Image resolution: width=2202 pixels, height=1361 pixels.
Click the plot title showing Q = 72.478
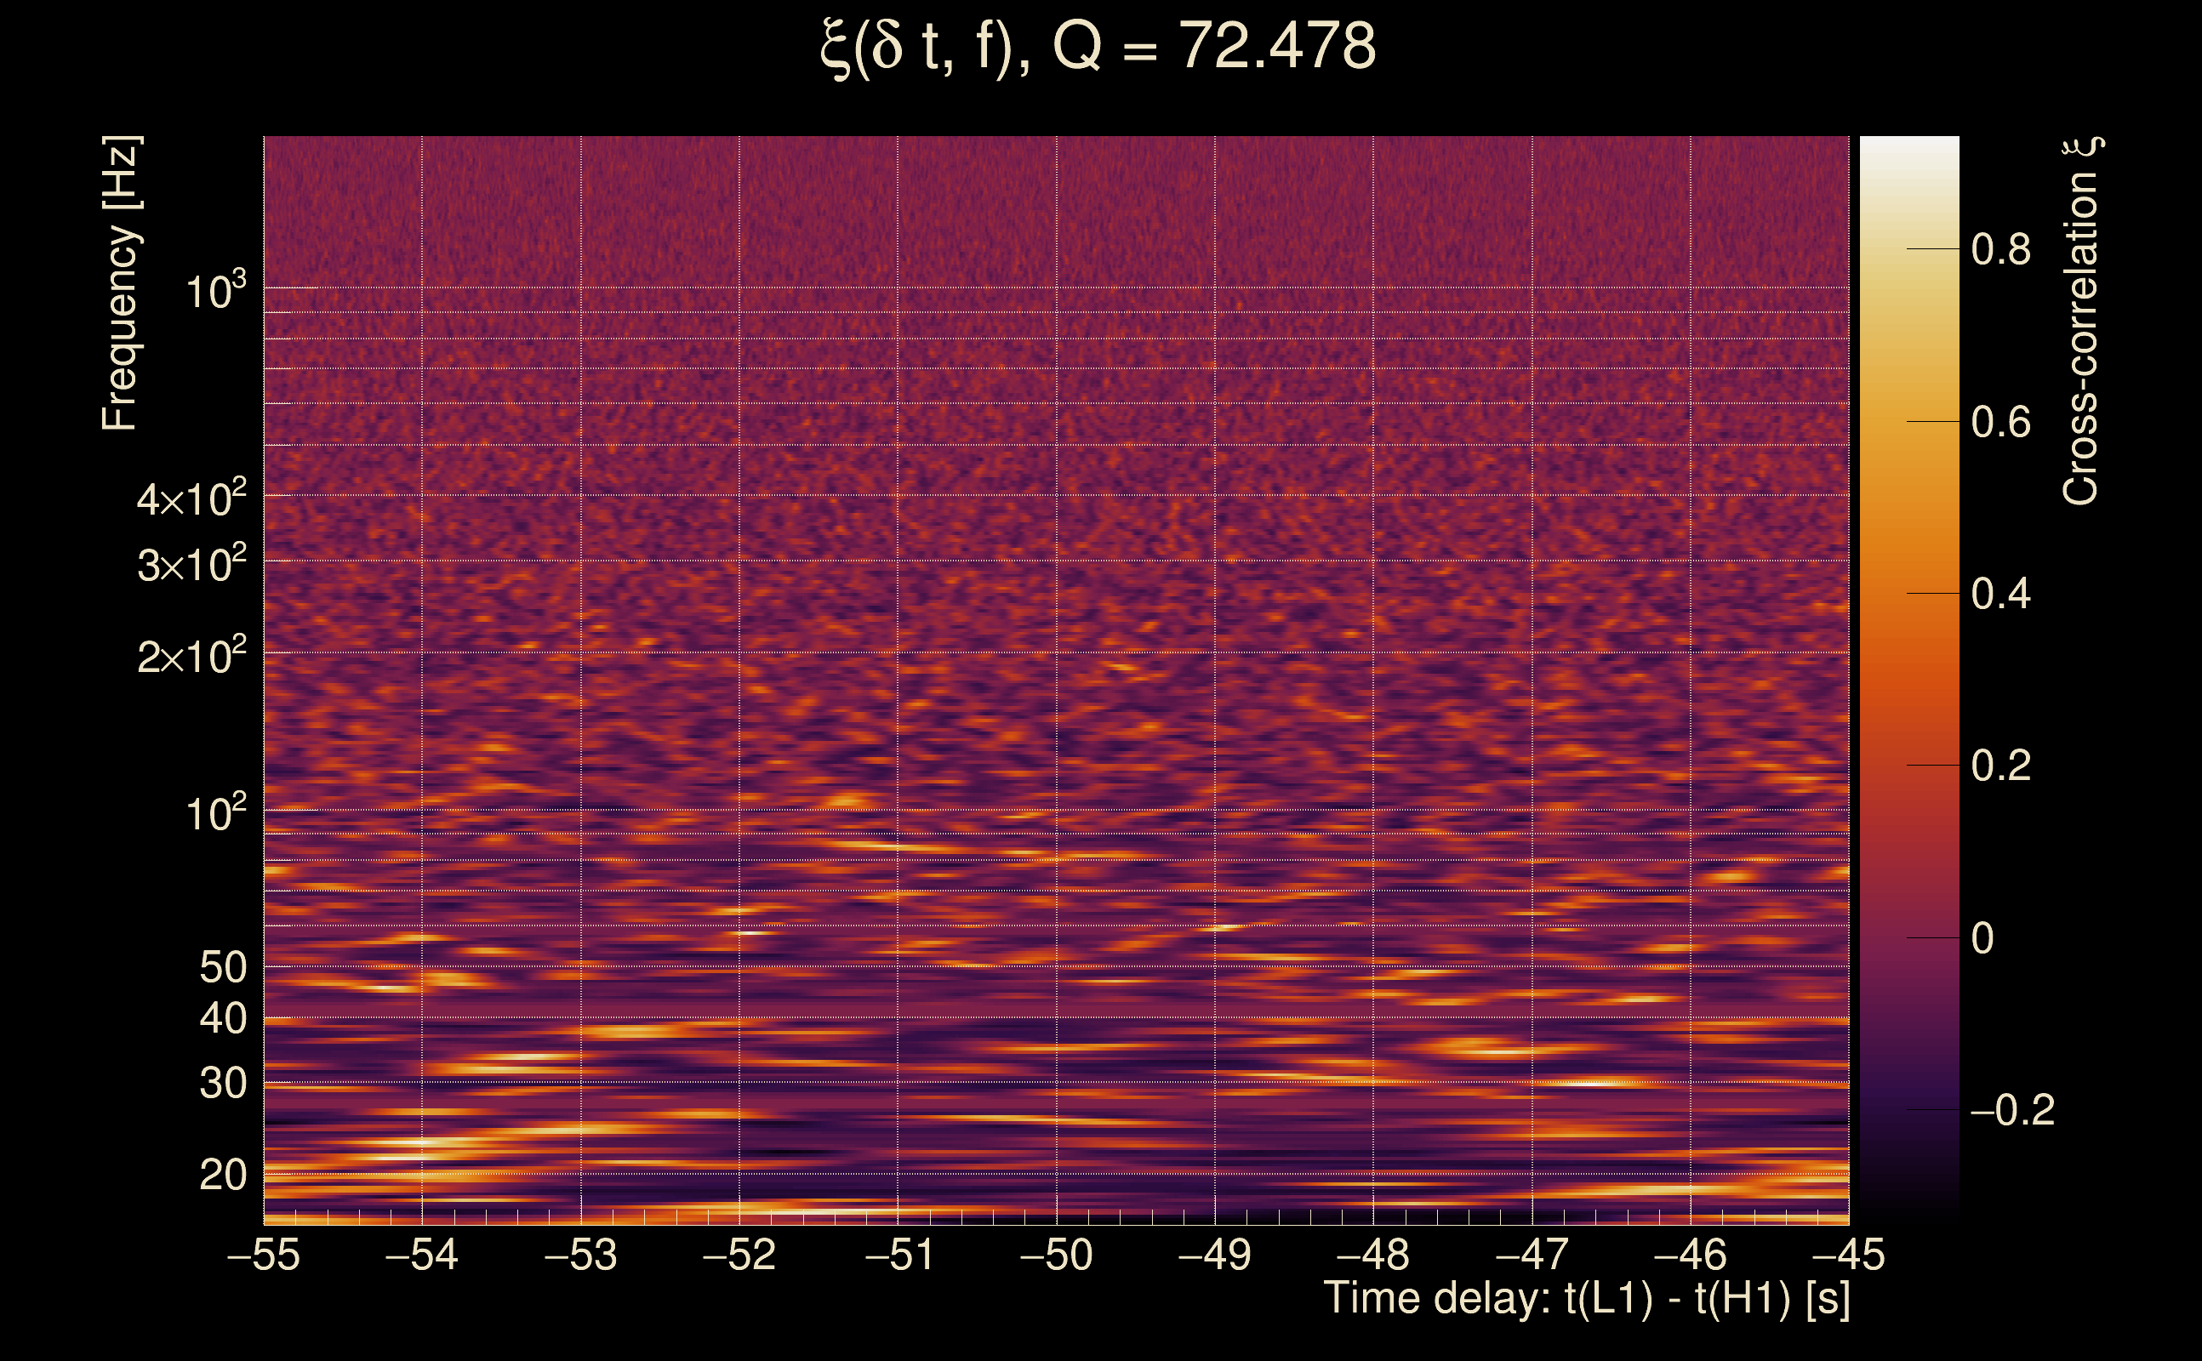pyautogui.click(x=1098, y=47)
